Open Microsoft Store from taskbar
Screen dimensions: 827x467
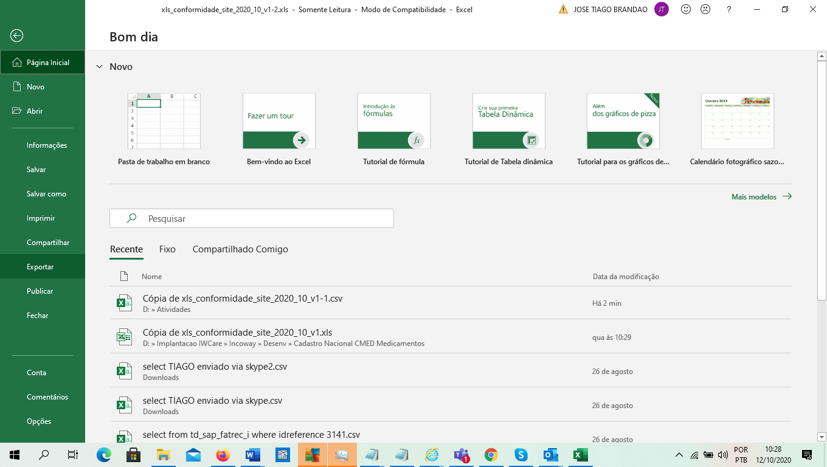134,455
